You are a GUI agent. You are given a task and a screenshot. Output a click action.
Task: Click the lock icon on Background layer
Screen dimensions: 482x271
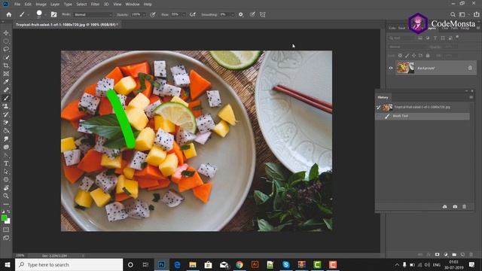tap(470, 68)
